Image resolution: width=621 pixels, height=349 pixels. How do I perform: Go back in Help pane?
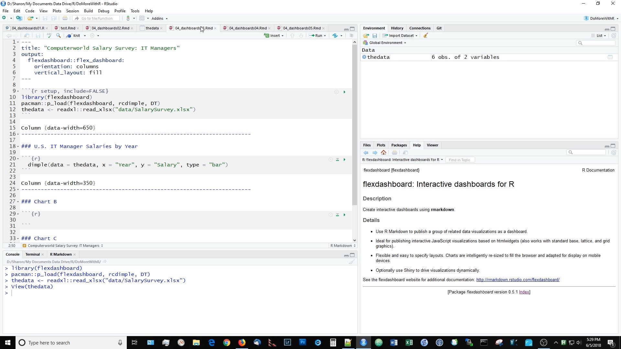tap(366, 153)
